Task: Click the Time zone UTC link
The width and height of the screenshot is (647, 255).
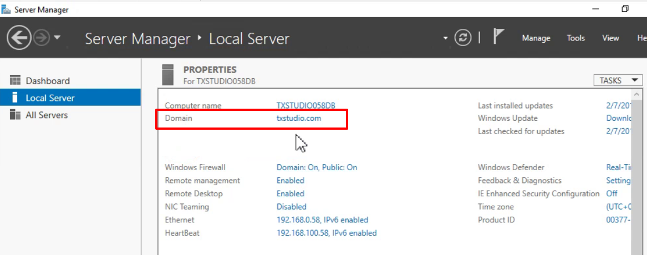Action: coord(619,207)
